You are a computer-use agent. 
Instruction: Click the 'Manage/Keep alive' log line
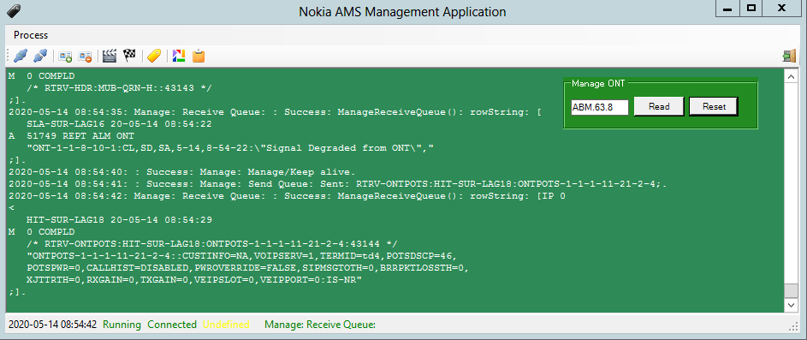point(182,172)
